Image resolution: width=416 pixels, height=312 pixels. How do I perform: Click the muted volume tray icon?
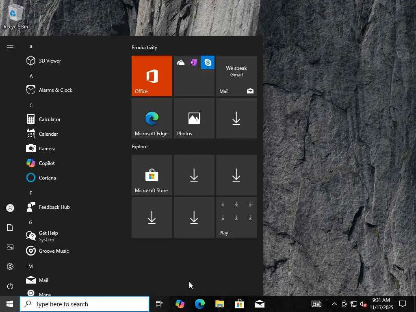363,304
